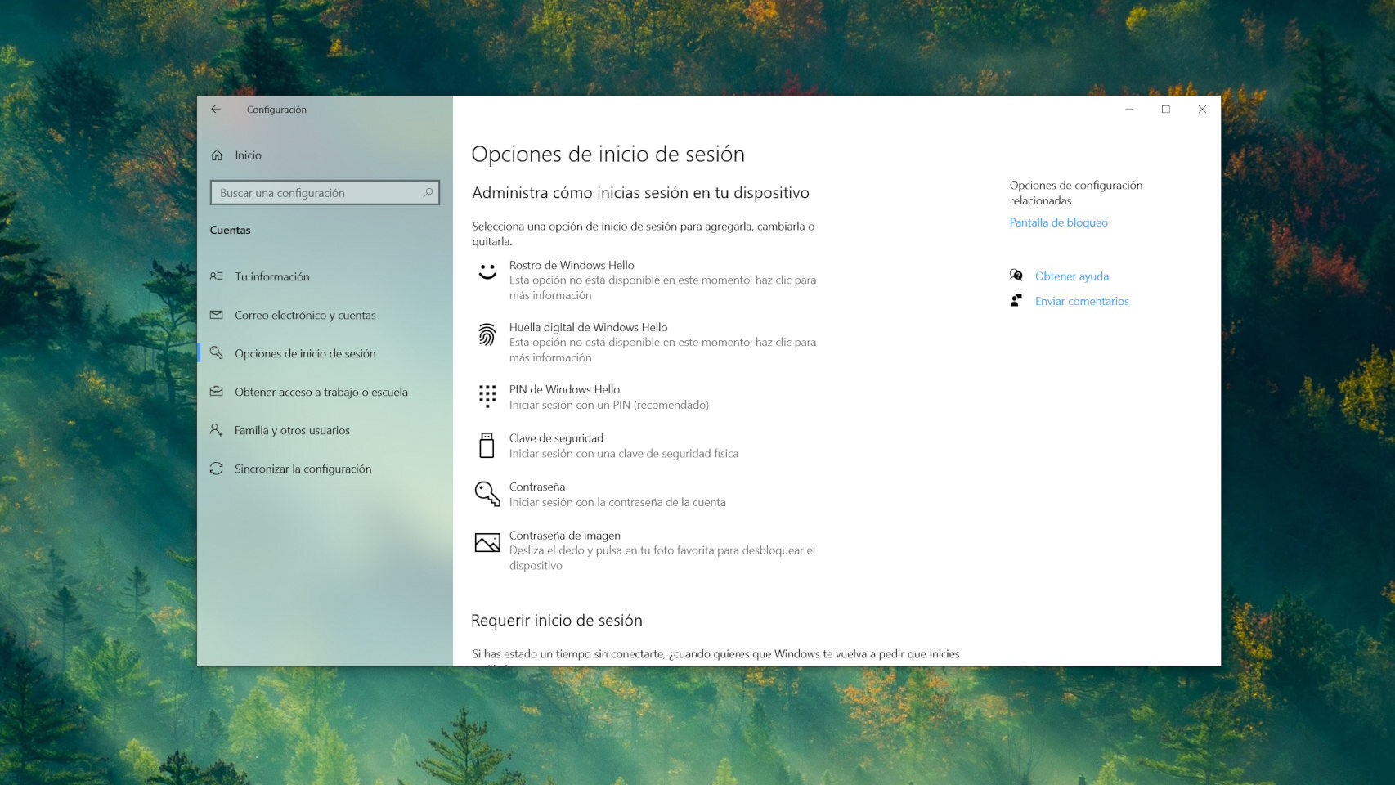Open Huella digital de Windows Hello settings
The image size is (1395, 785).
[x=588, y=327]
